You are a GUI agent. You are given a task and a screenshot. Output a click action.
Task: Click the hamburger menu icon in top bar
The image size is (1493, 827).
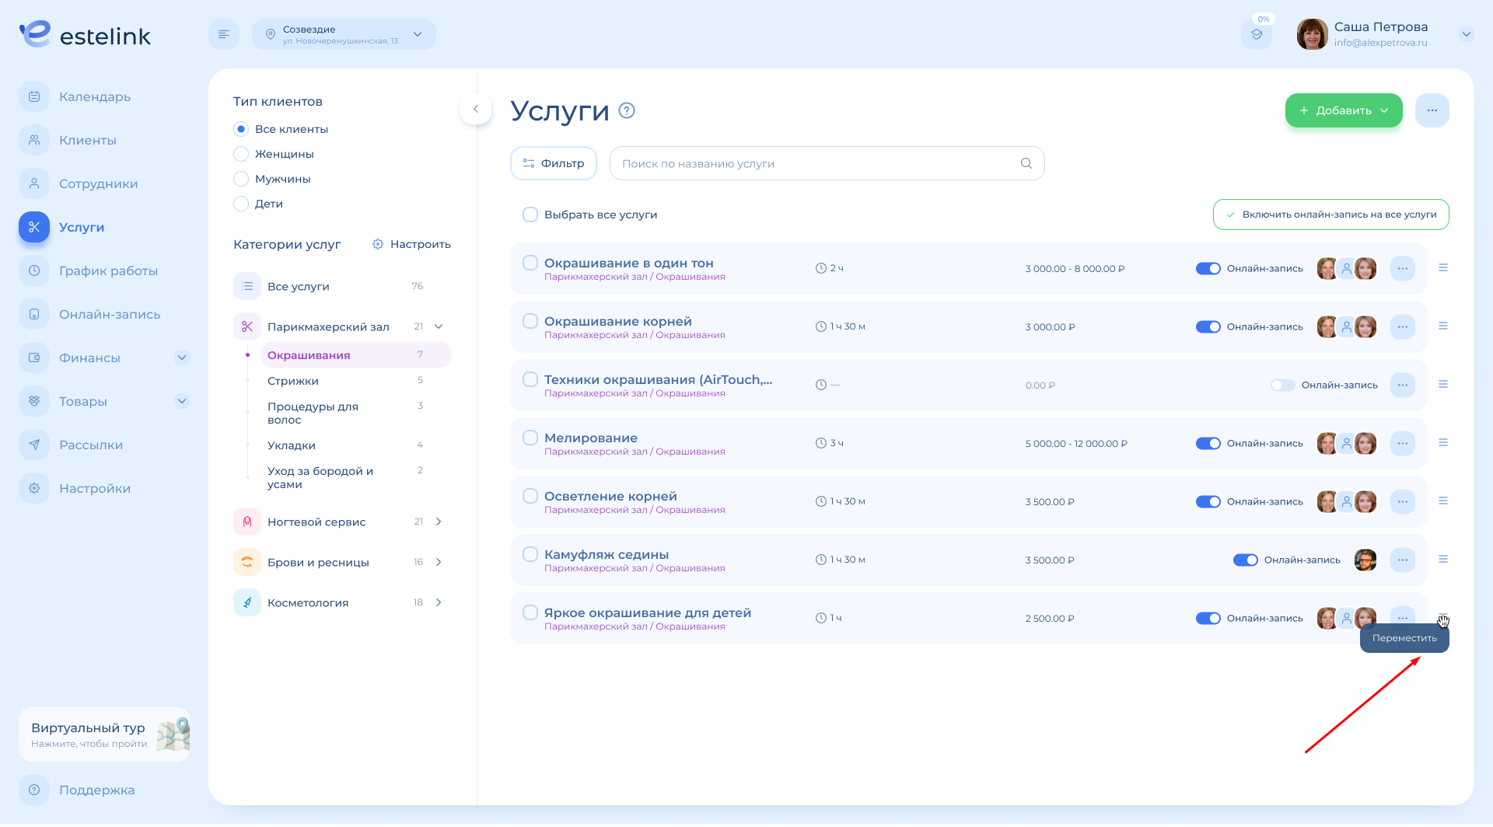[224, 34]
